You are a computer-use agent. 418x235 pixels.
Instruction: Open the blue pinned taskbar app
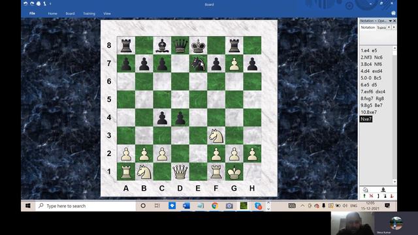pos(172,206)
